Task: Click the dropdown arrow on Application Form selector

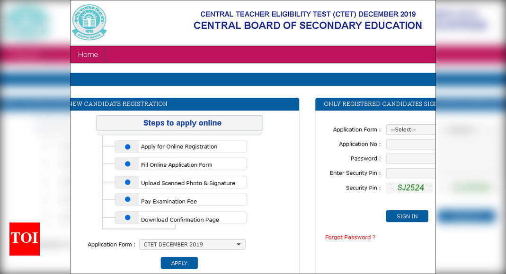Action: coord(239,244)
